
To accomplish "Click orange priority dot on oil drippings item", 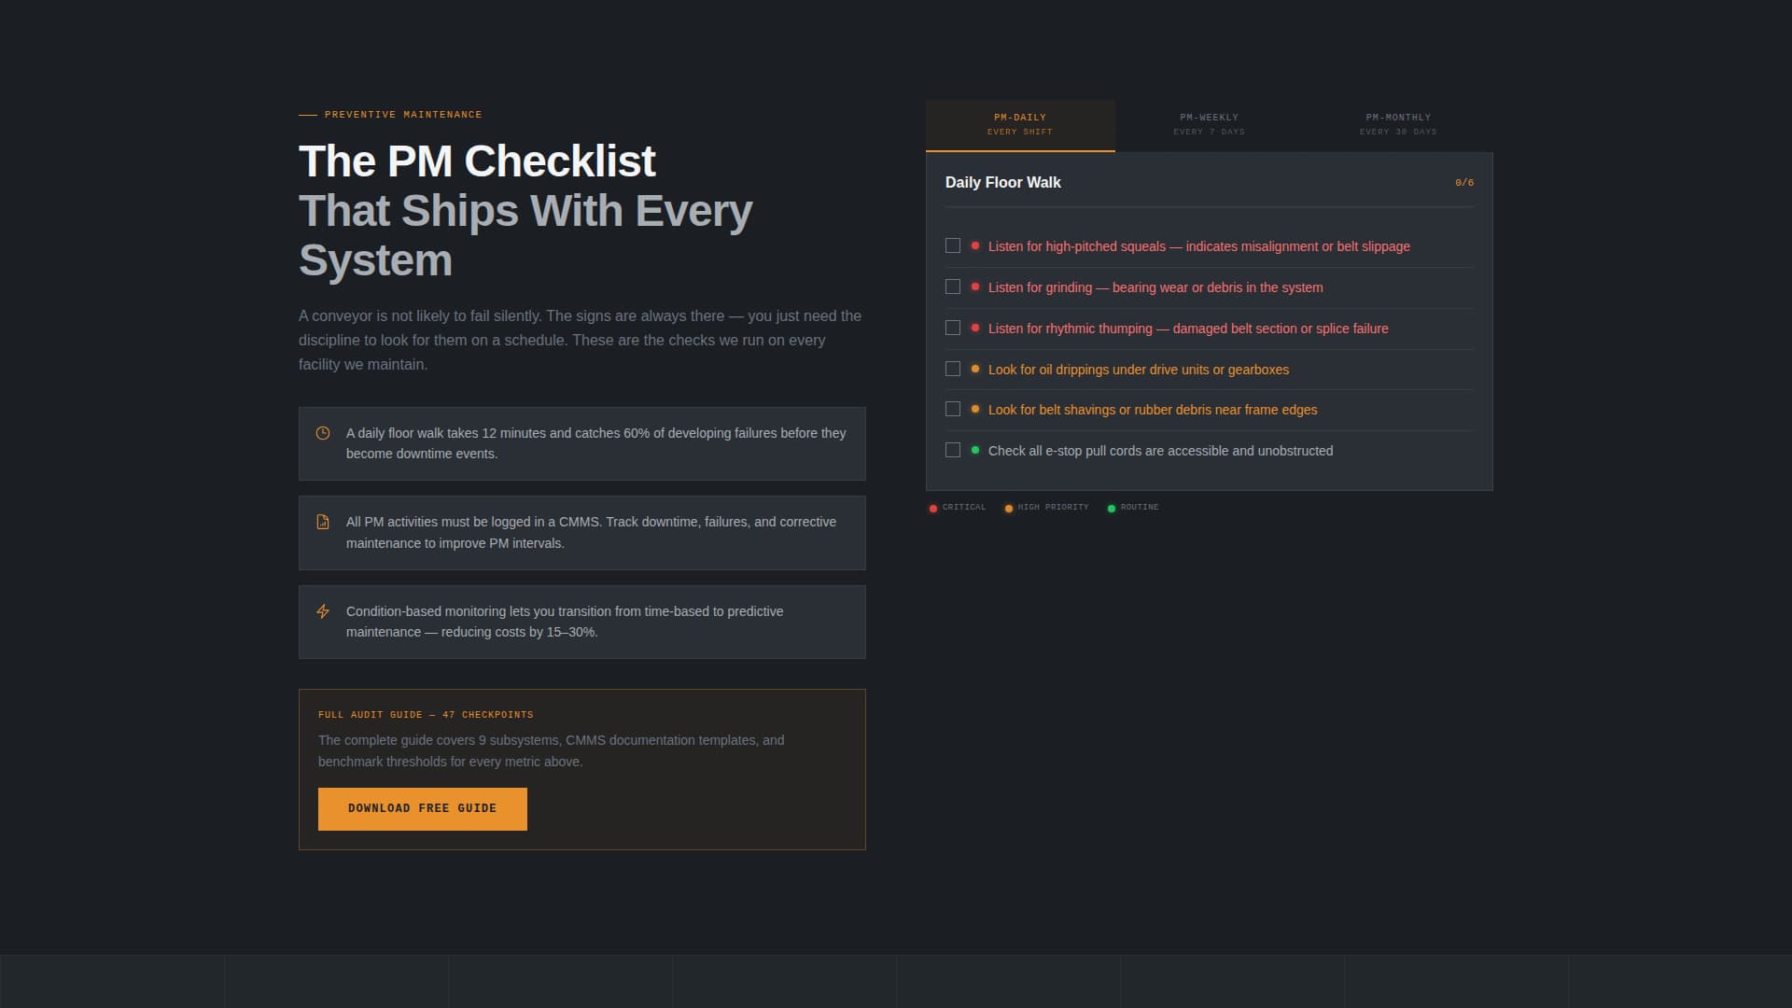I will pos(975,369).
